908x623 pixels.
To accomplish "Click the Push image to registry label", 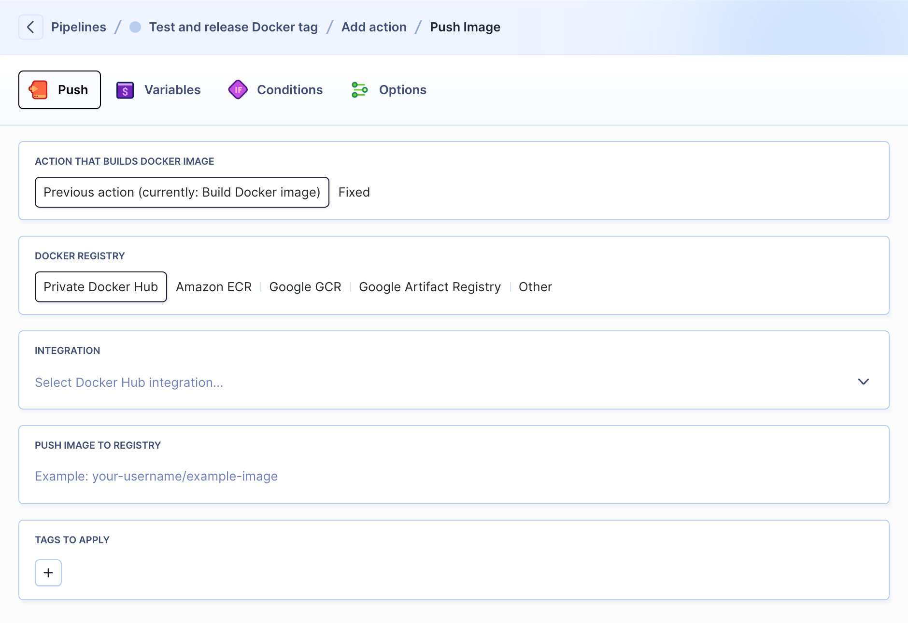I will point(98,445).
